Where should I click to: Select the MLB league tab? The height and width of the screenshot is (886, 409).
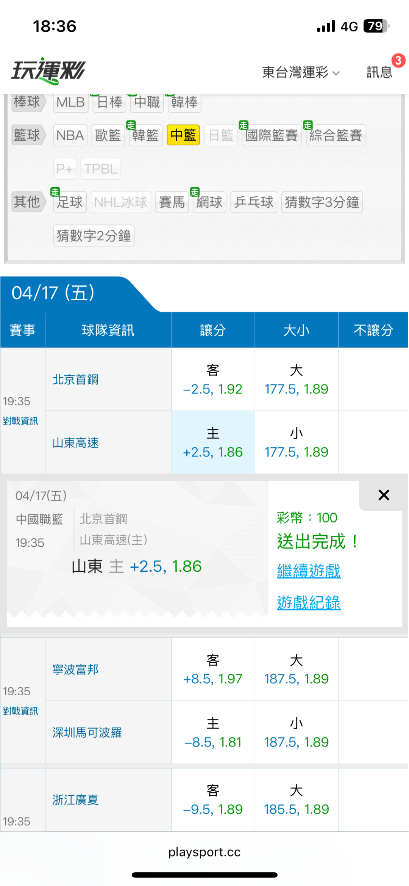(70, 102)
